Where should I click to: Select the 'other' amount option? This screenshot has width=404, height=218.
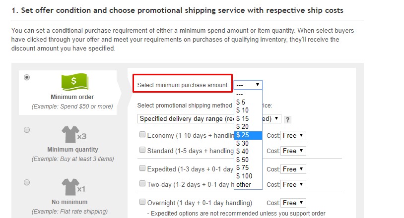coord(244,185)
